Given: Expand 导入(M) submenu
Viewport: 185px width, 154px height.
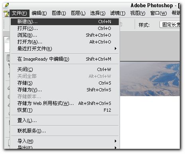Looking at the screenshot, I should pyautogui.click(x=65, y=141).
